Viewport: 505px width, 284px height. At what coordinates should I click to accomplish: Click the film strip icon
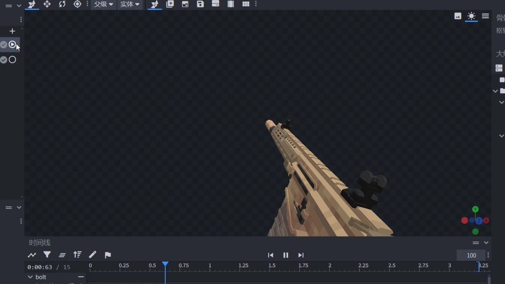tap(231, 4)
